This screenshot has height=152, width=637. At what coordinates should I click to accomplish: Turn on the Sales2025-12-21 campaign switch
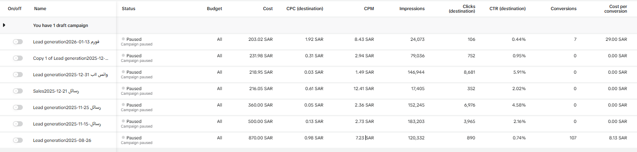pos(18,91)
